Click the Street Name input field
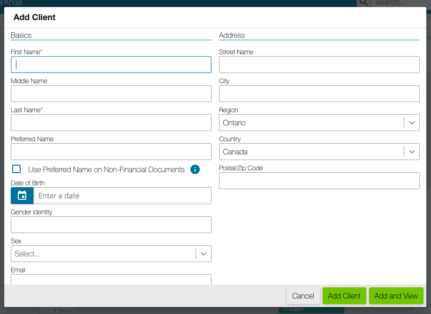431x314 pixels. (x=319, y=64)
